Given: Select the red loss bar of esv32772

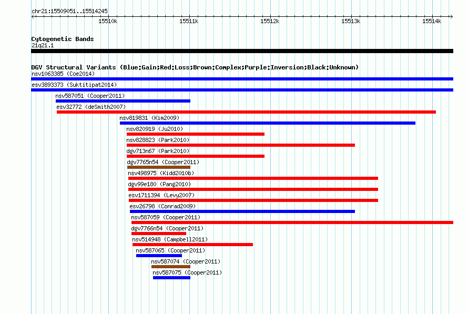Looking at the screenshot, I should click(x=246, y=112).
